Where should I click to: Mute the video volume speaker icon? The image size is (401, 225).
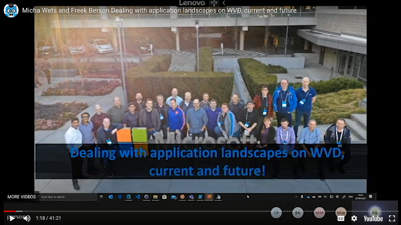pos(27,218)
